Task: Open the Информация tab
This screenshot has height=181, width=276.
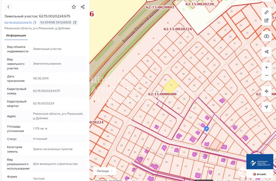Action: [x=16, y=36]
